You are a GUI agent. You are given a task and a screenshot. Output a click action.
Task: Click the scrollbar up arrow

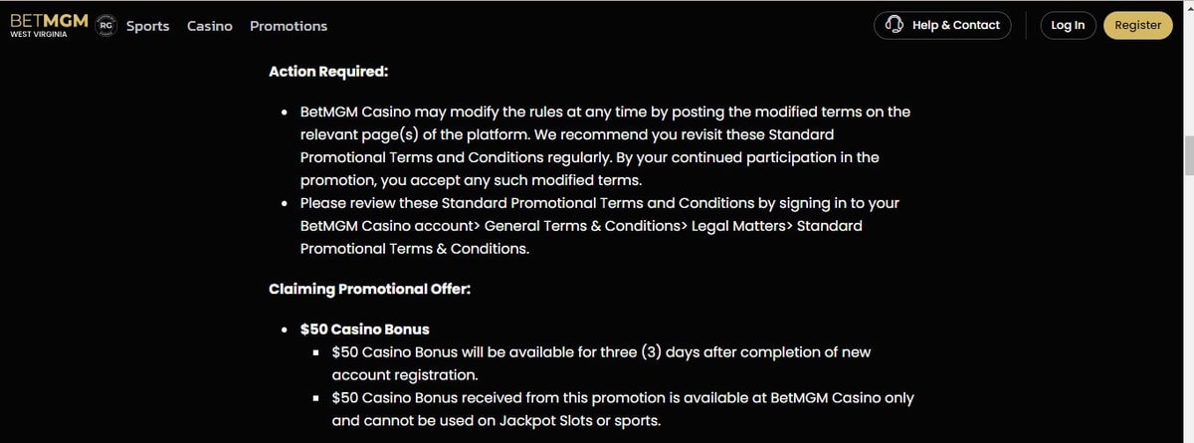(1187, 7)
